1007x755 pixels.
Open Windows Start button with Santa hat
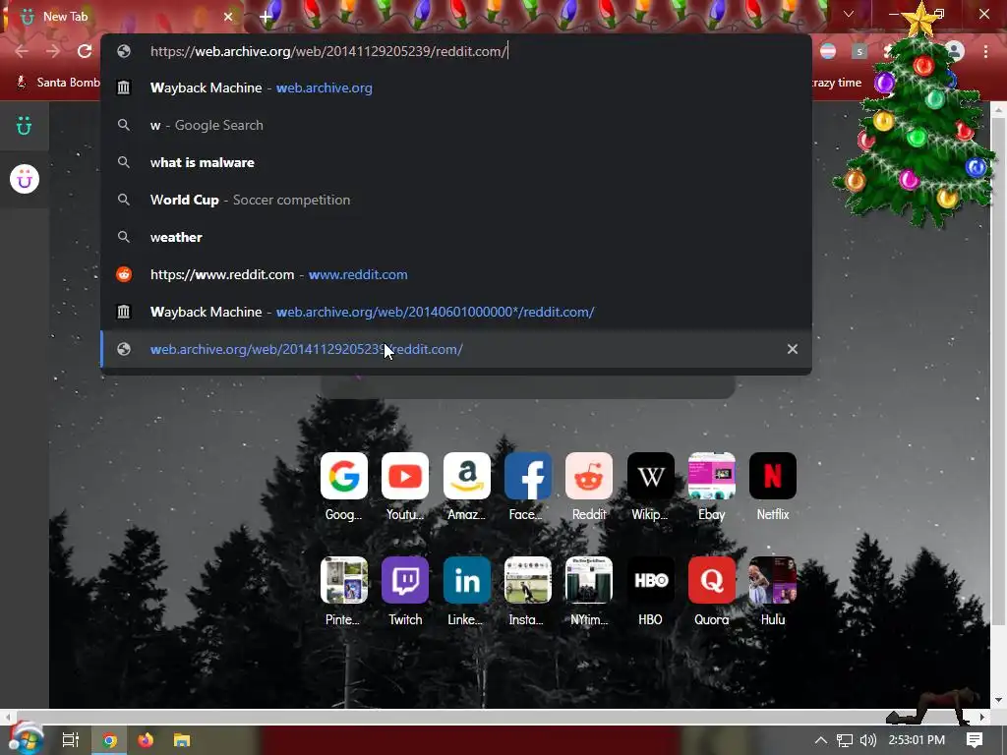[x=25, y=739]
